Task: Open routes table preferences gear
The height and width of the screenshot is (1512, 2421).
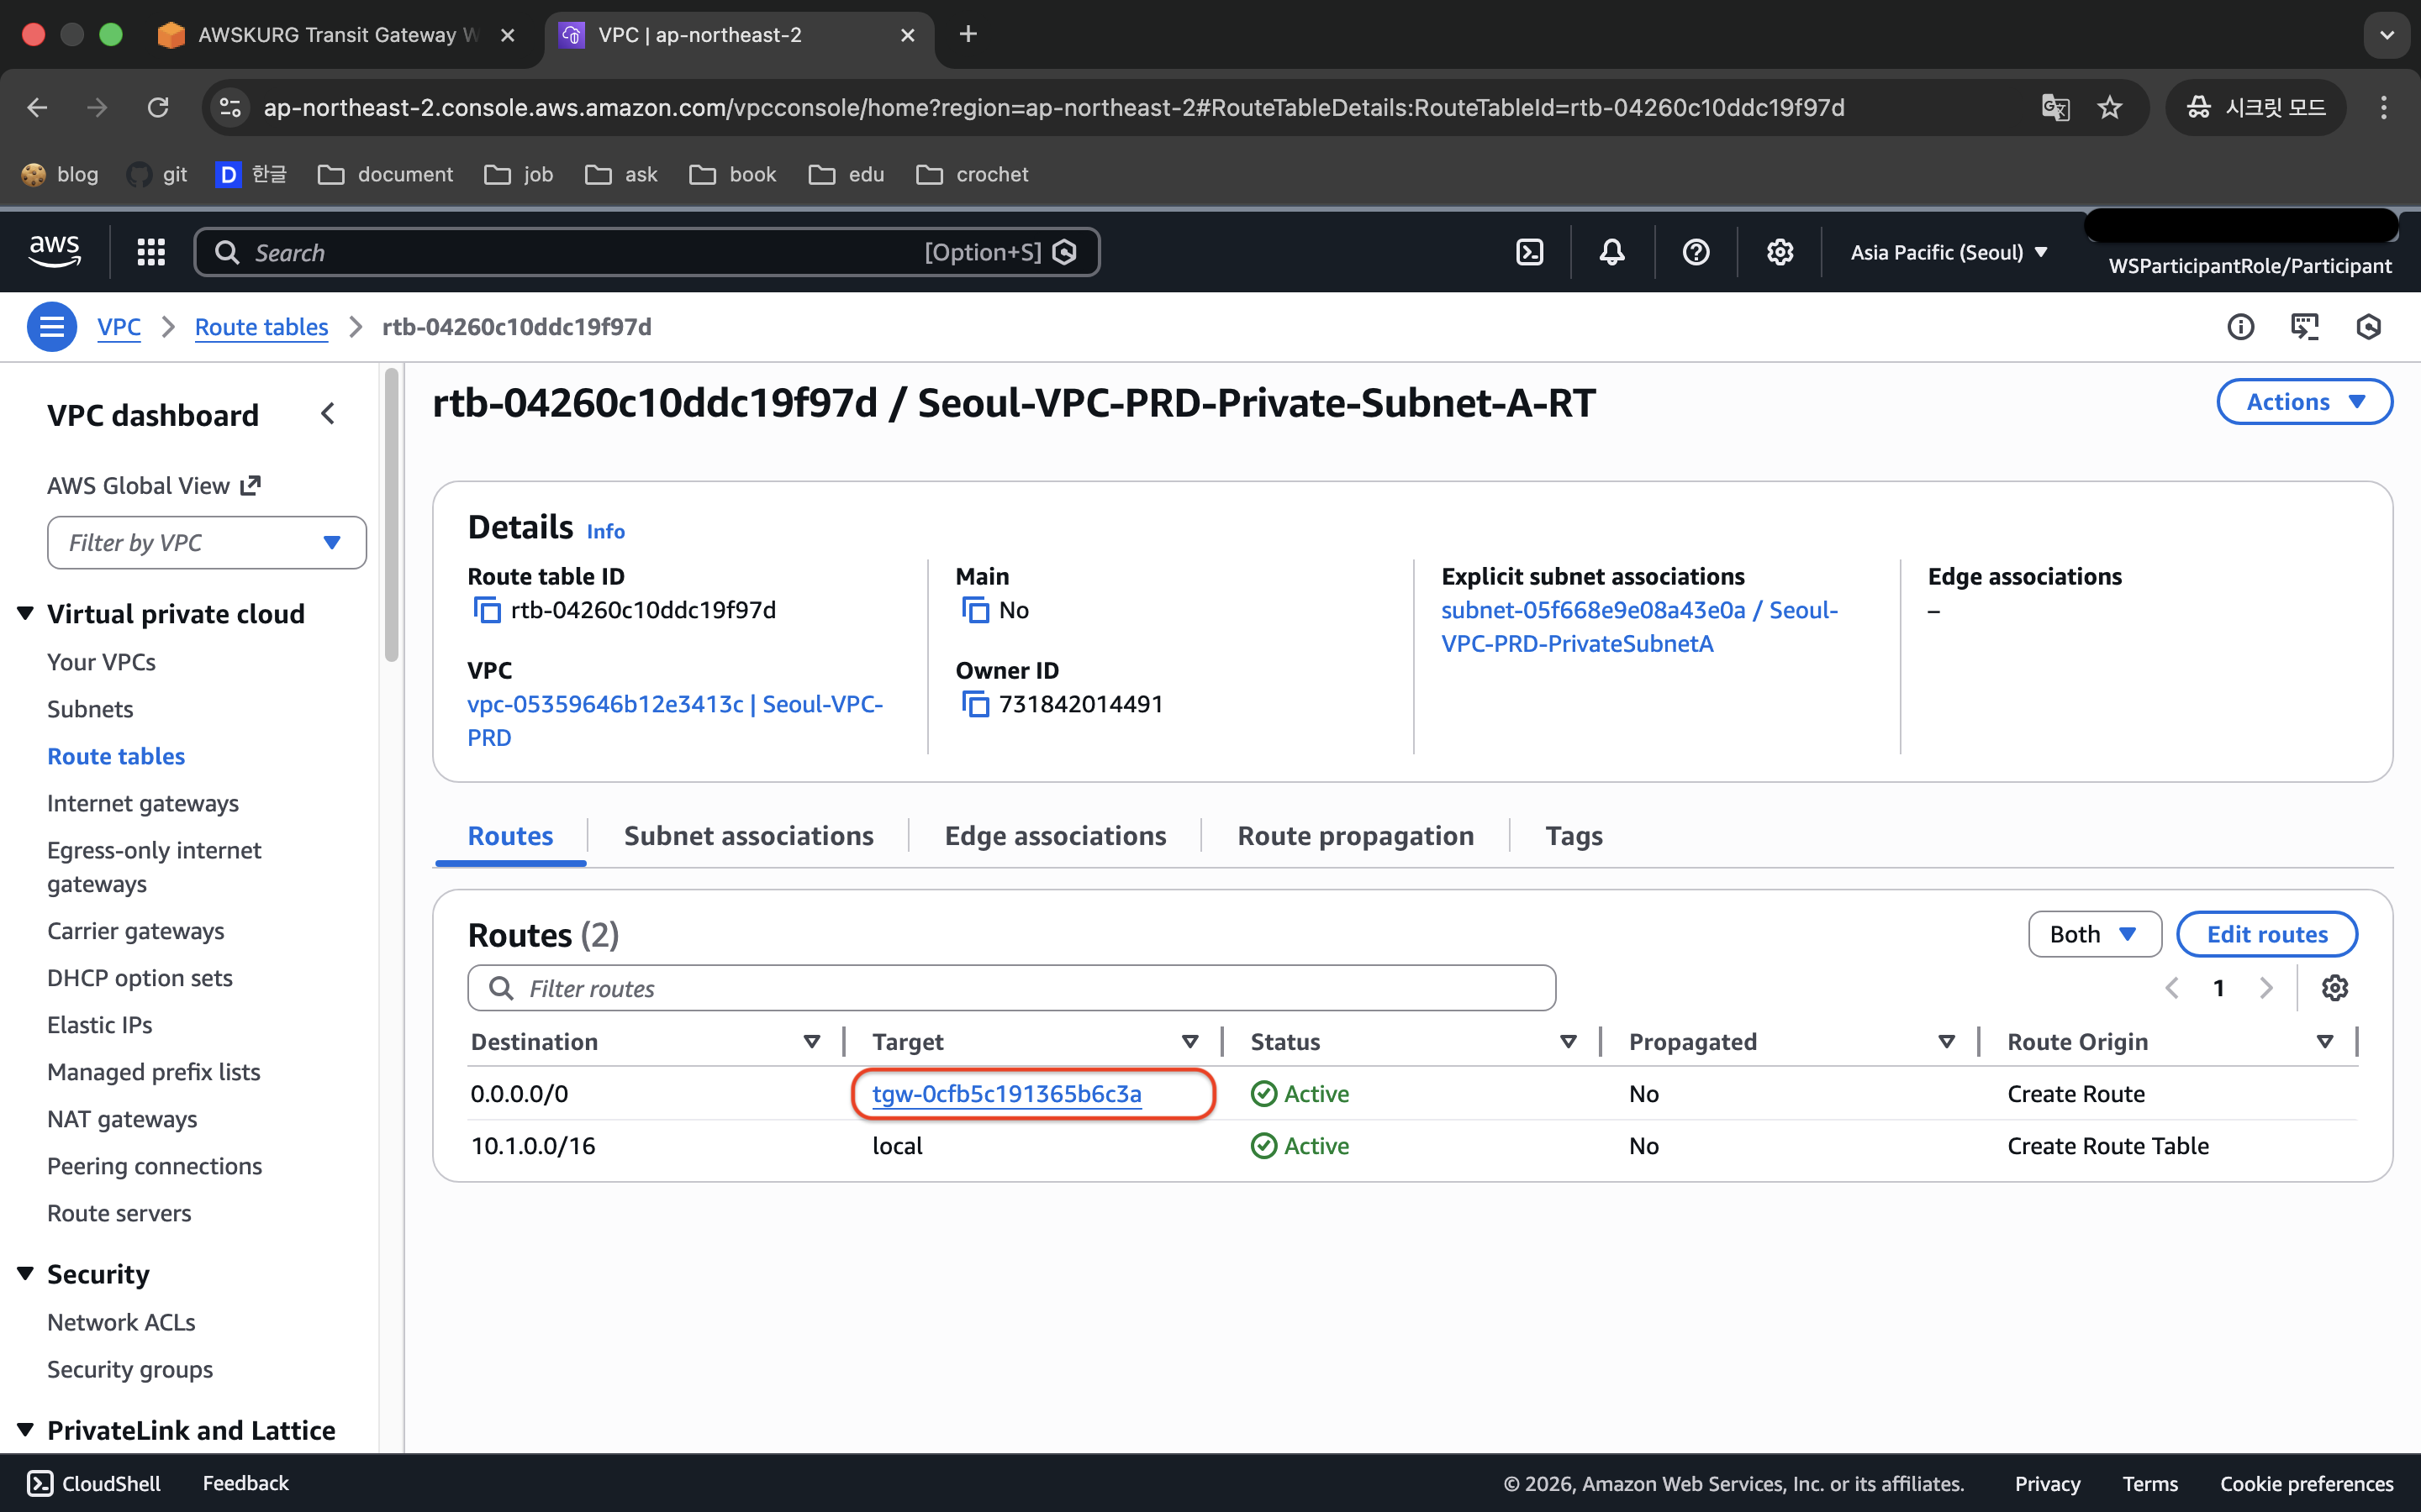Action: pyautogui.click(x=2334, y=988)
